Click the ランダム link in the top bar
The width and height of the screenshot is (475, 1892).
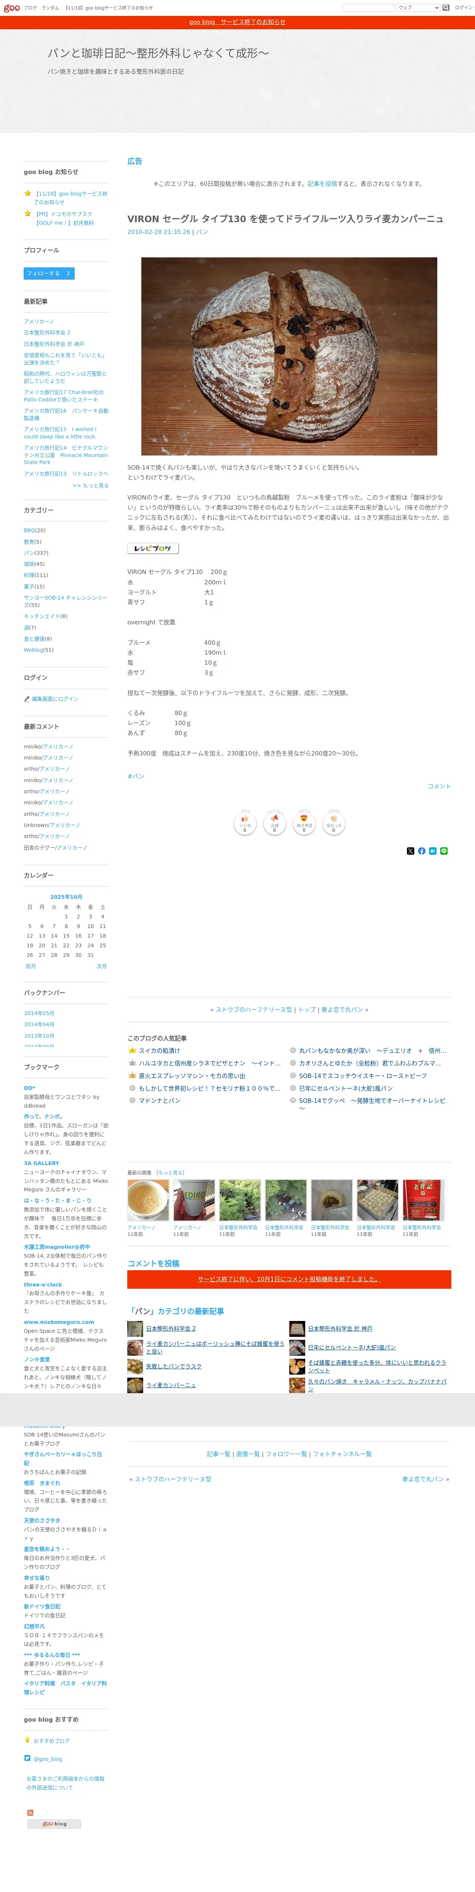pyautogui.click(x=50, y=7)
